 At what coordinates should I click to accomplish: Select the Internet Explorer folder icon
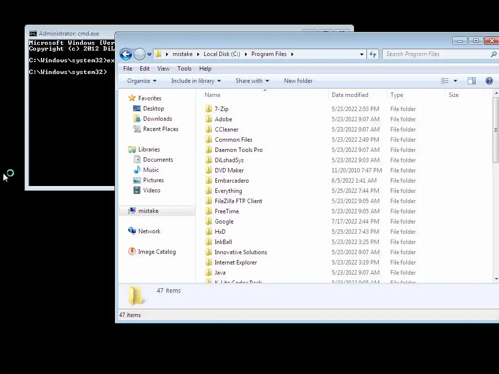[x=209, y=262]
